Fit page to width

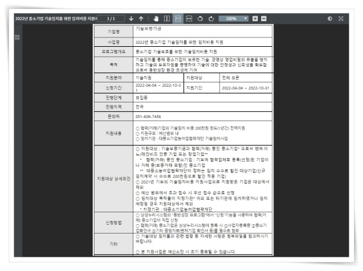[189, 19]
